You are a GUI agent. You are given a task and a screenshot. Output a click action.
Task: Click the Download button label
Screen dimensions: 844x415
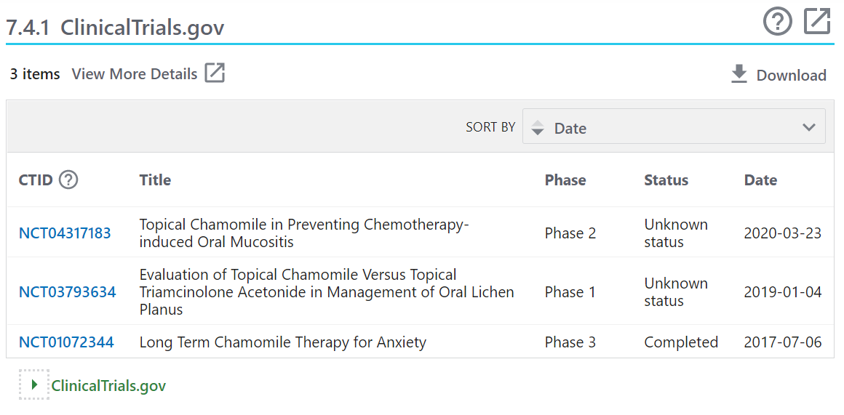point(791,76)
